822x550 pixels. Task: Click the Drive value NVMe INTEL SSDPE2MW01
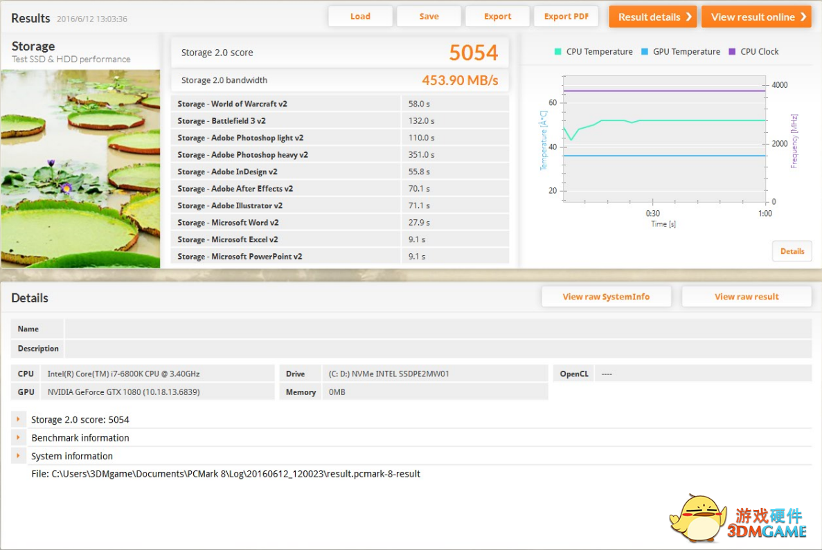tap(389, 374)
